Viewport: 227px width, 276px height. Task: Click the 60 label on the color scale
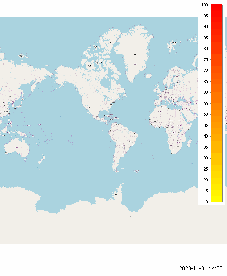(x=206, y=92)
